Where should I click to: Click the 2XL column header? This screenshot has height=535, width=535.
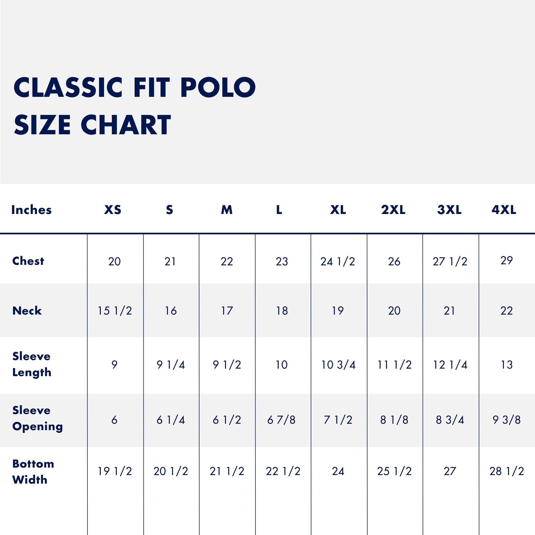click(393, 210)
